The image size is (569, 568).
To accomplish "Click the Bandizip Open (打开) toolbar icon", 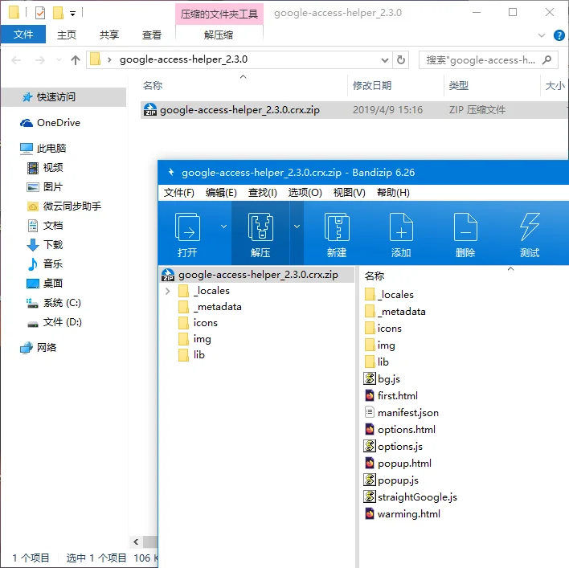I will point(187,227).
